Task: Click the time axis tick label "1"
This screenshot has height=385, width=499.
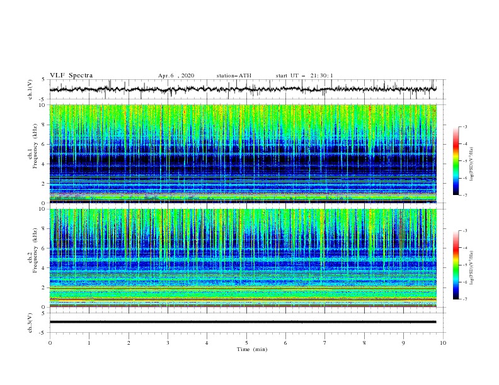Action: tap(89, 343)
